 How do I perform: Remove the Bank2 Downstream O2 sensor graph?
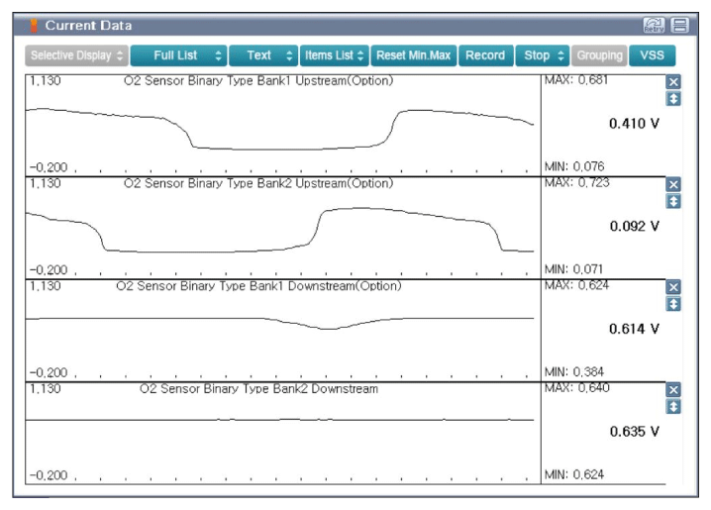click(673, 390)
